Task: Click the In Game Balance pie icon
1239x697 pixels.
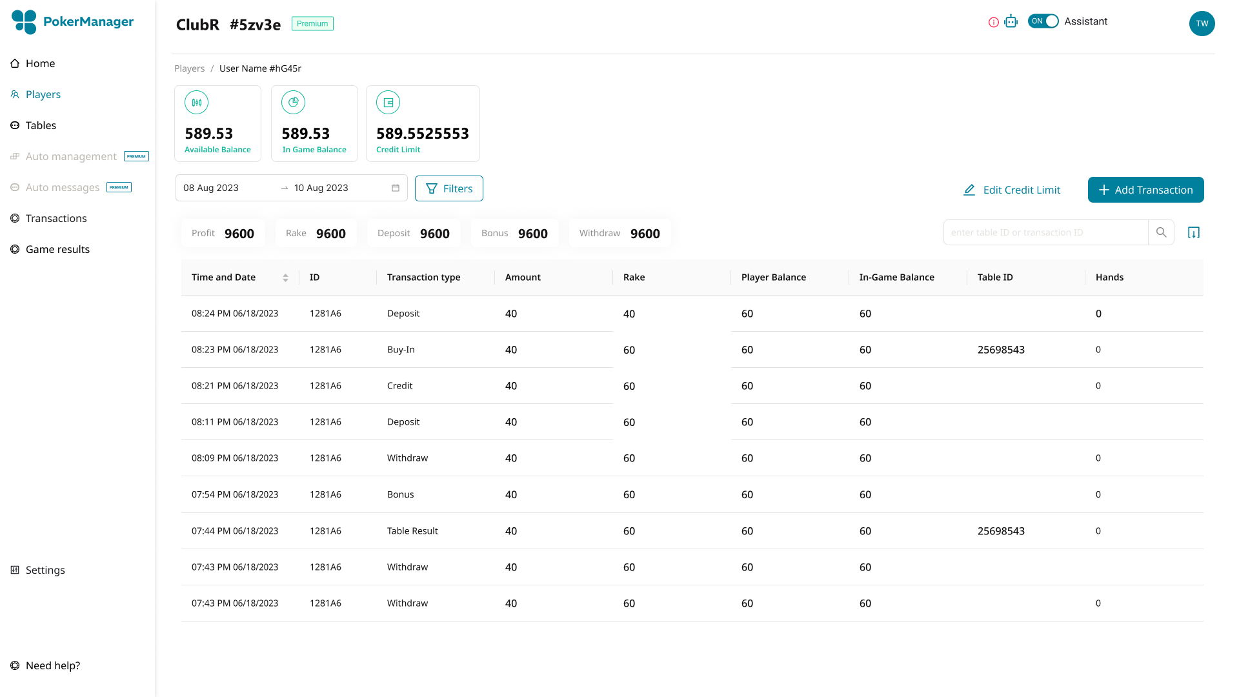Action: pos(293,103)
